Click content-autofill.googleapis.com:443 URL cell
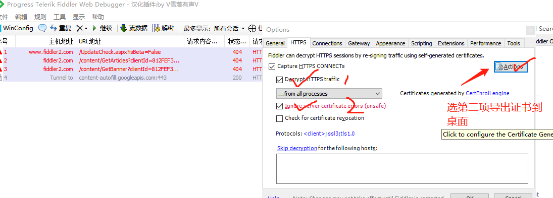 click(x=123, y=78)
